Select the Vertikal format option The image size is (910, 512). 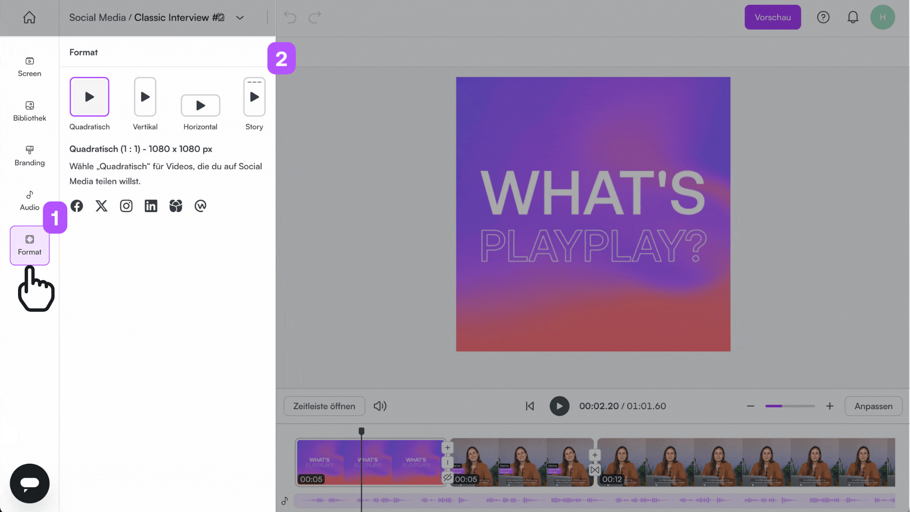(x=145, y=97)
